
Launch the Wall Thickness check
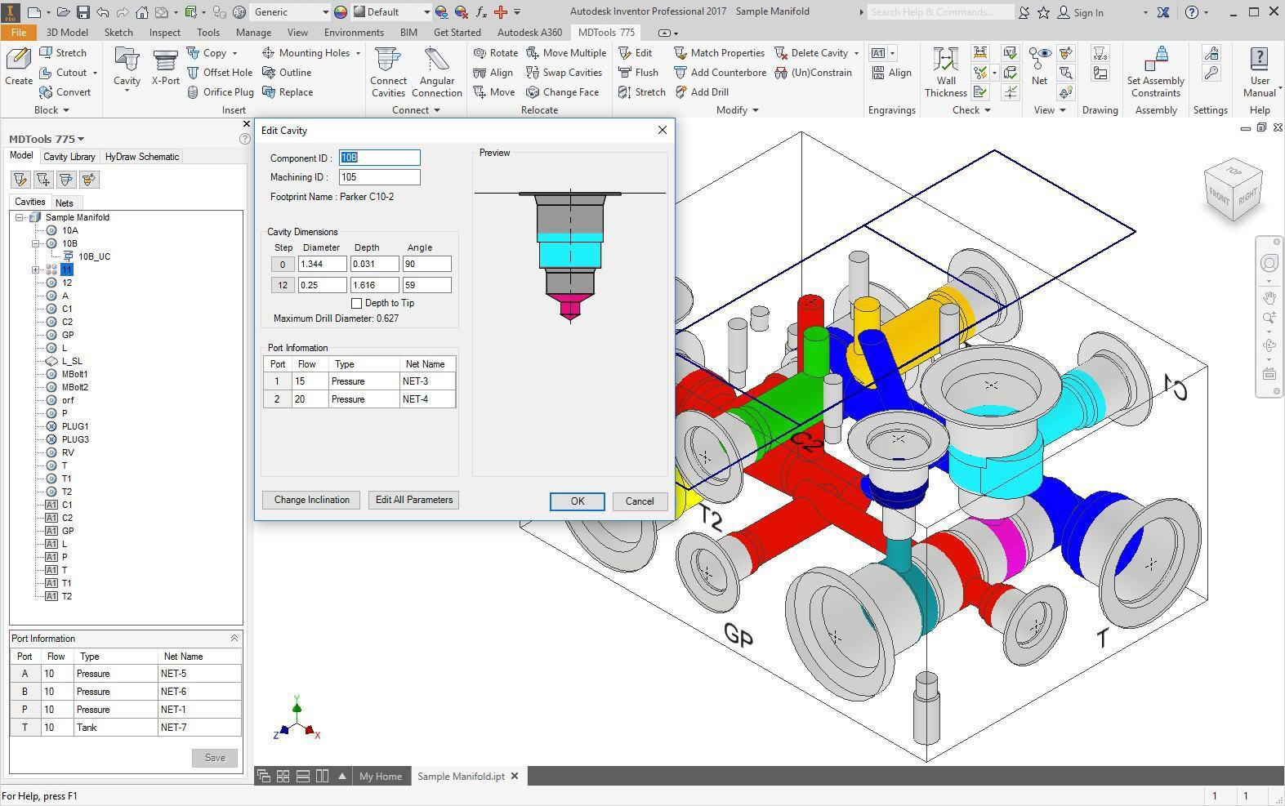click(945, 62)
